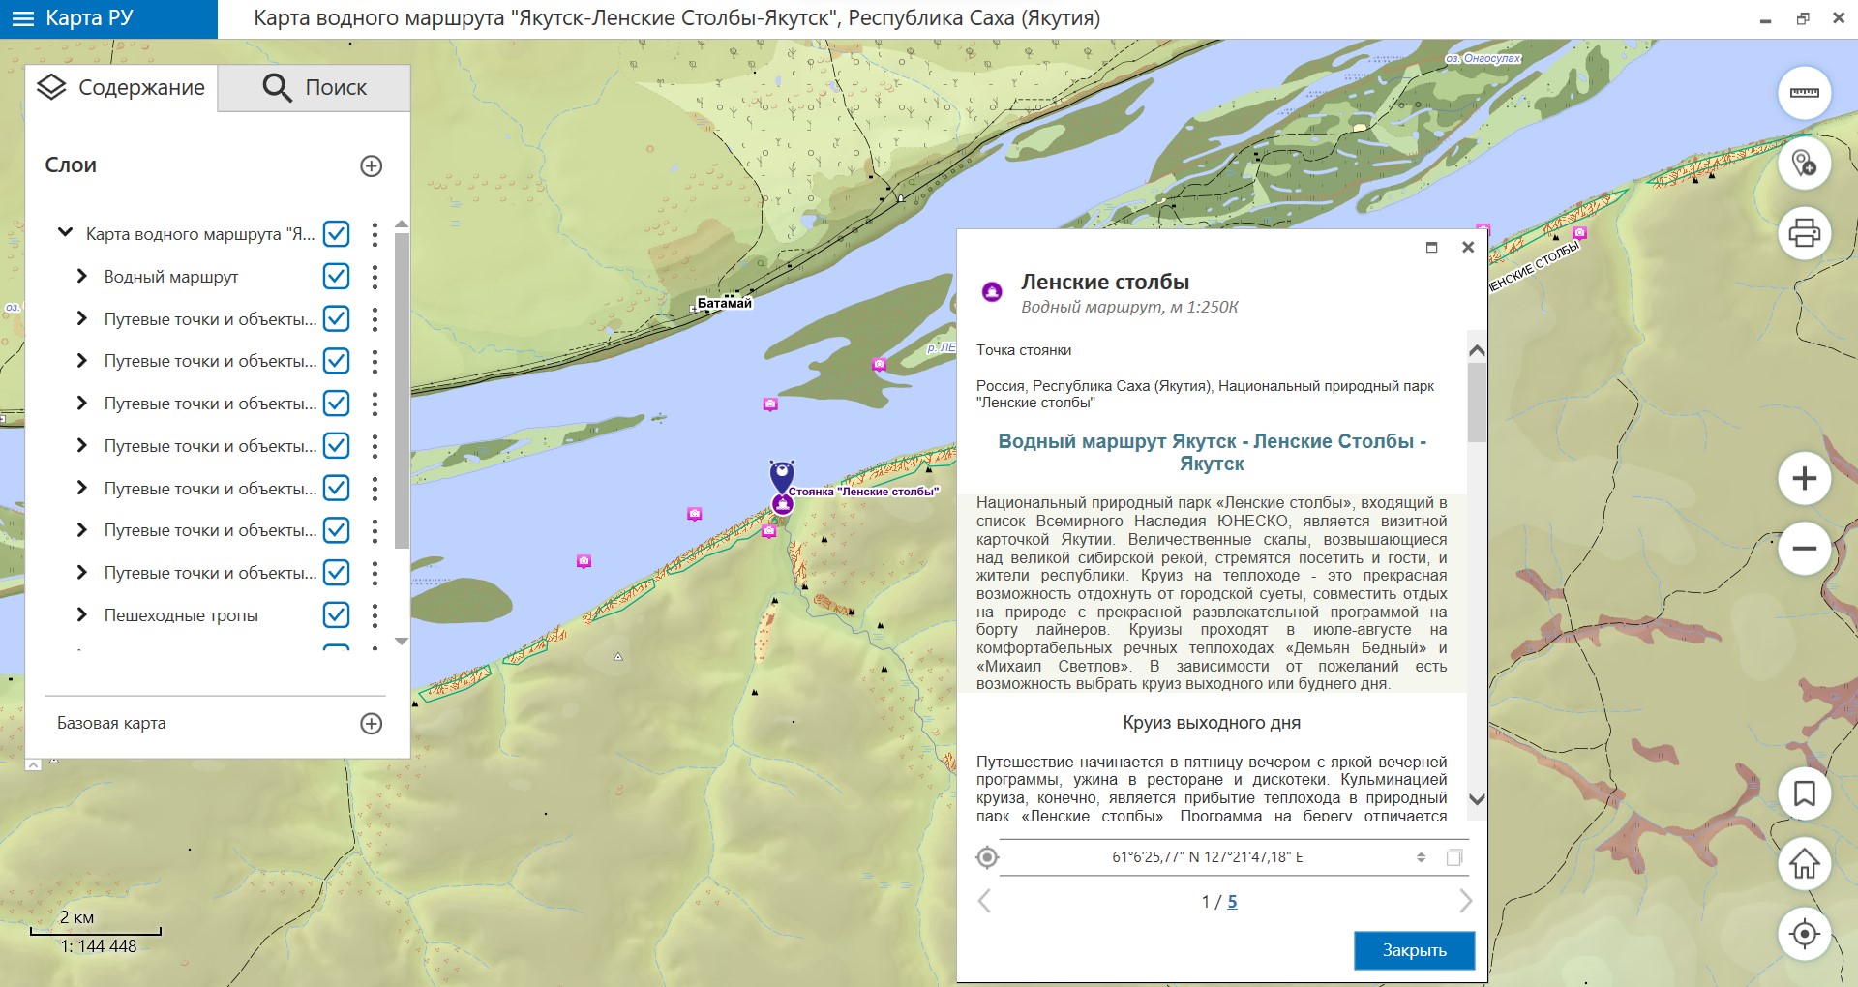The width and height of the screenshot is (1858, 987).
Task: Open the total results link 5
Action: 1232,902
